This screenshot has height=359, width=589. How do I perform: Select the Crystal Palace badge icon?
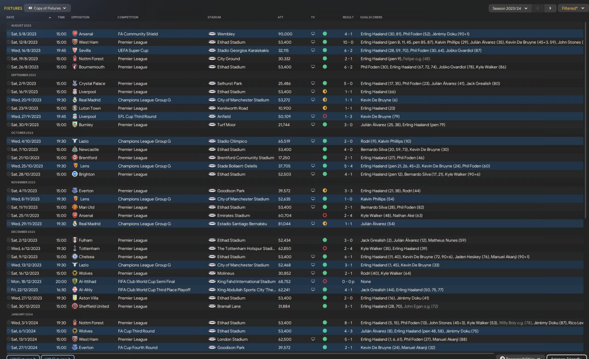[75, 84]
